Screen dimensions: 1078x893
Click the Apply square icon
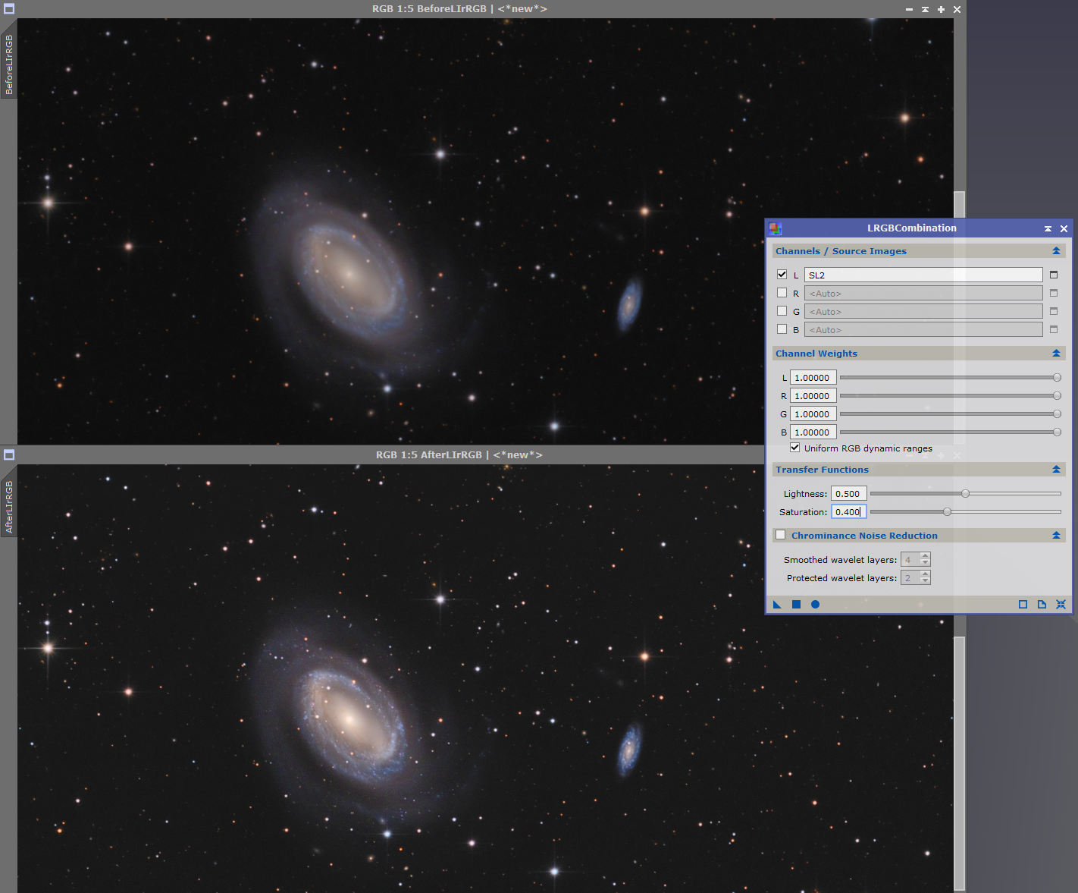click(x=796, y=605)
